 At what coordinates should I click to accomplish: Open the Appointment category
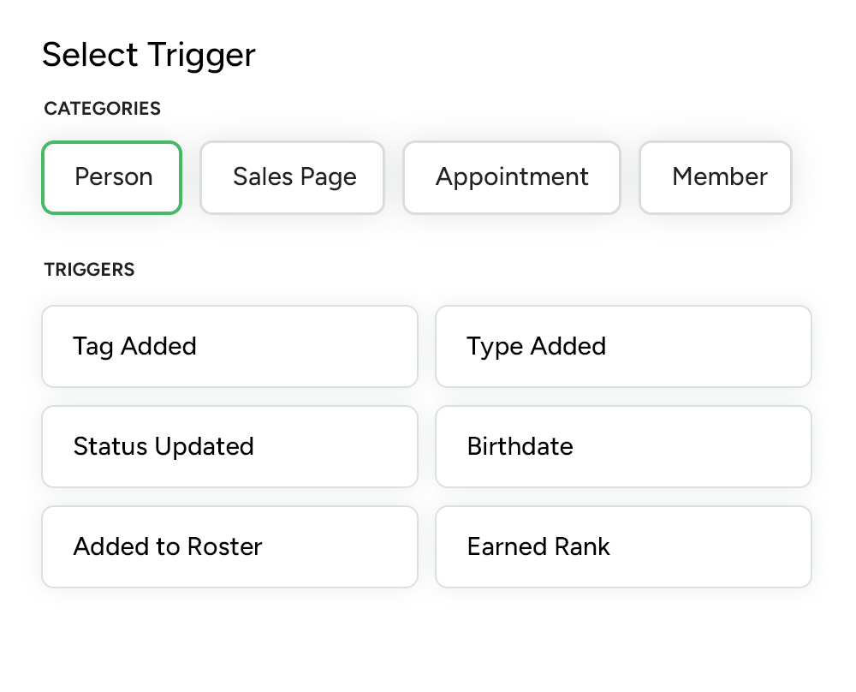click(x=512, y=177)
